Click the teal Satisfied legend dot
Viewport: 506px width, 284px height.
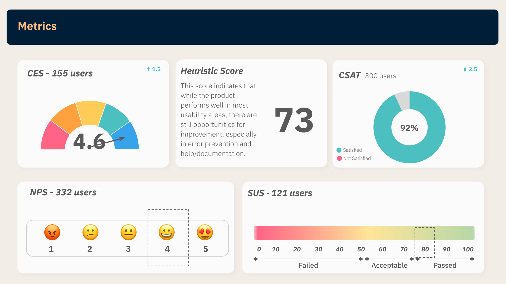point(339,150)
